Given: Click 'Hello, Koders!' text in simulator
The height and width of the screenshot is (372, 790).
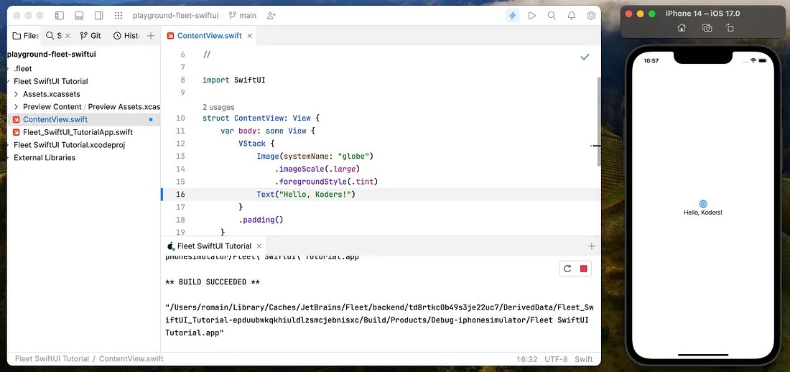Looking at the screenshot, I should pyautogui.click(x=703, y=212).
